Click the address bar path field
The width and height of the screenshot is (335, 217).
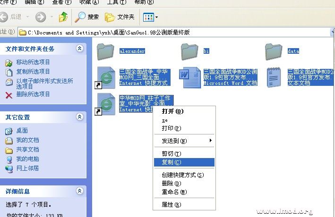coord(175,33)
